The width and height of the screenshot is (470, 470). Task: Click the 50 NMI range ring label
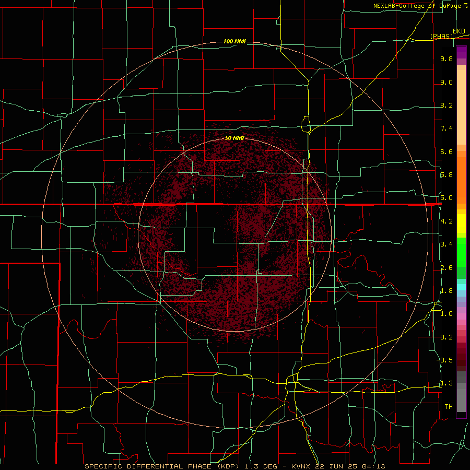click(234, 138)
